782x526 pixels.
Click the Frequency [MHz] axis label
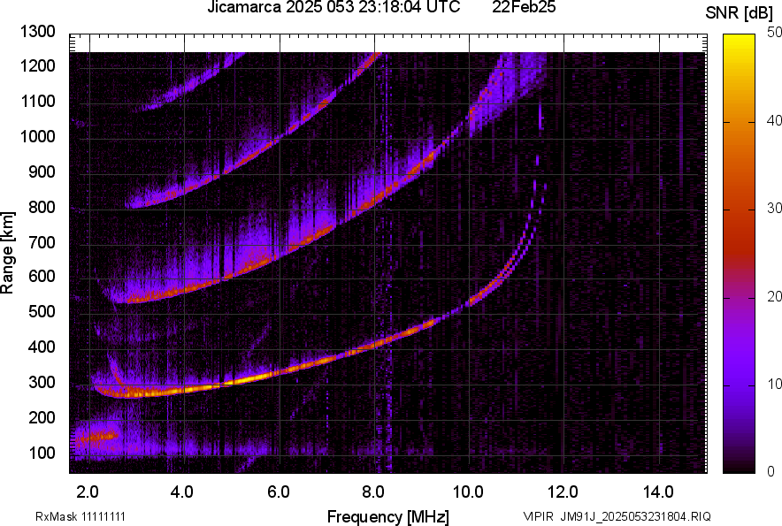pos(388,516)
